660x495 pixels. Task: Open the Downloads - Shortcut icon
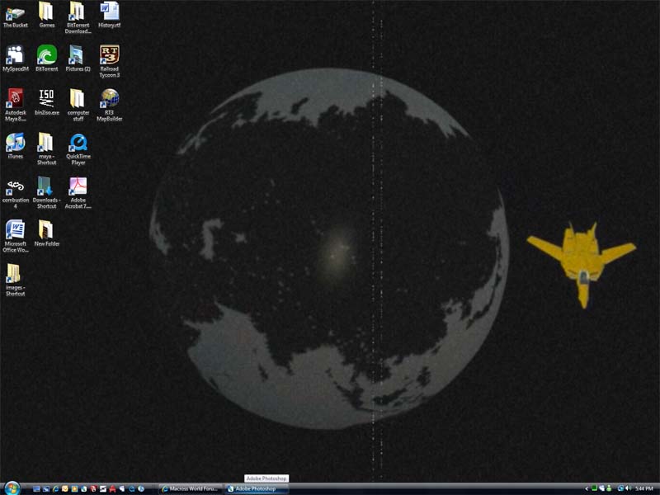point(47,193)
